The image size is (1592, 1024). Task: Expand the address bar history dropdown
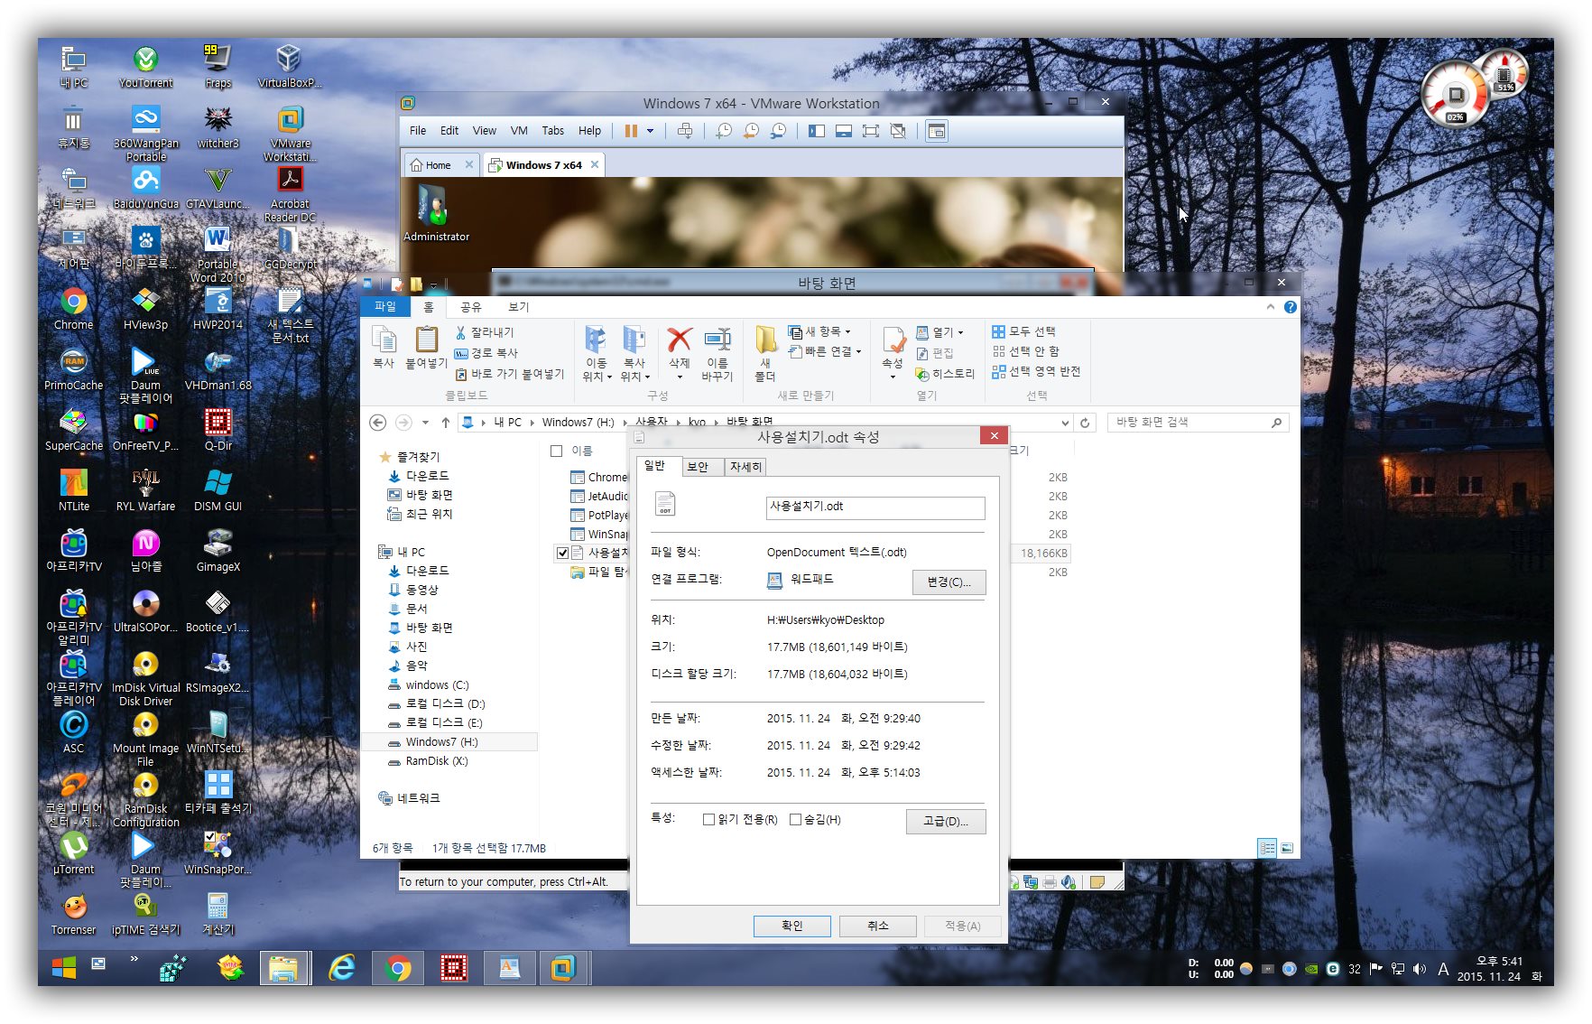pos(1065,423)
